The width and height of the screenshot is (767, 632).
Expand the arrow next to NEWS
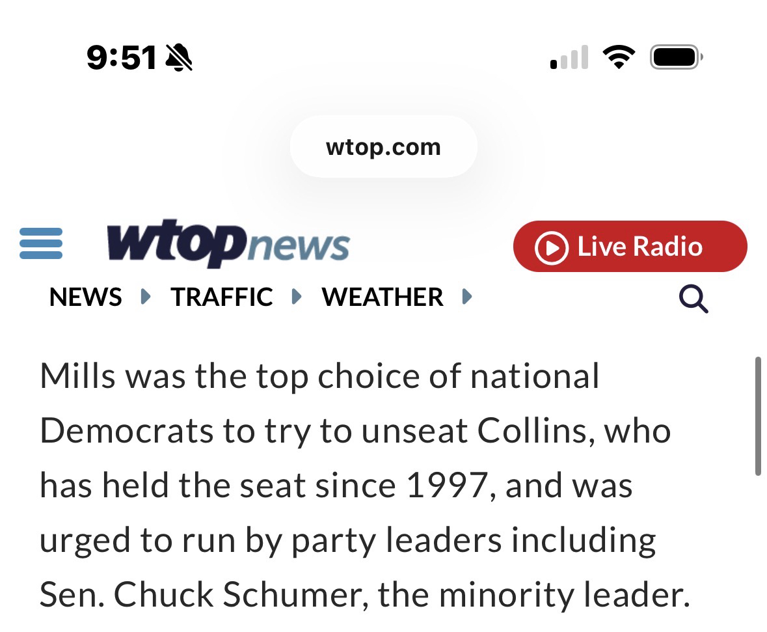(146, 297)
